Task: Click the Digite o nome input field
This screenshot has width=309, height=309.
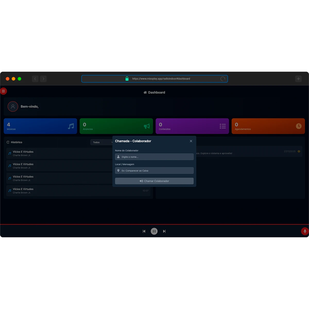Action: click(x=154, y=157)
